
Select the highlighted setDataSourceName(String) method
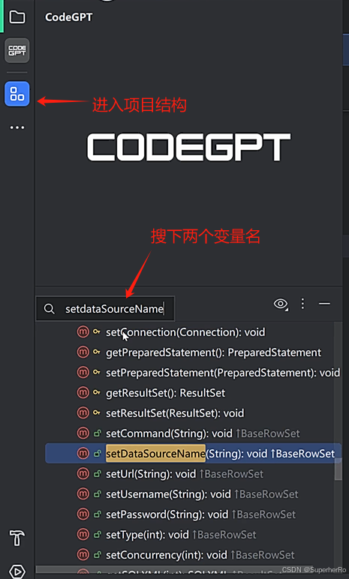pyautogui.click(x=194, y=454)
